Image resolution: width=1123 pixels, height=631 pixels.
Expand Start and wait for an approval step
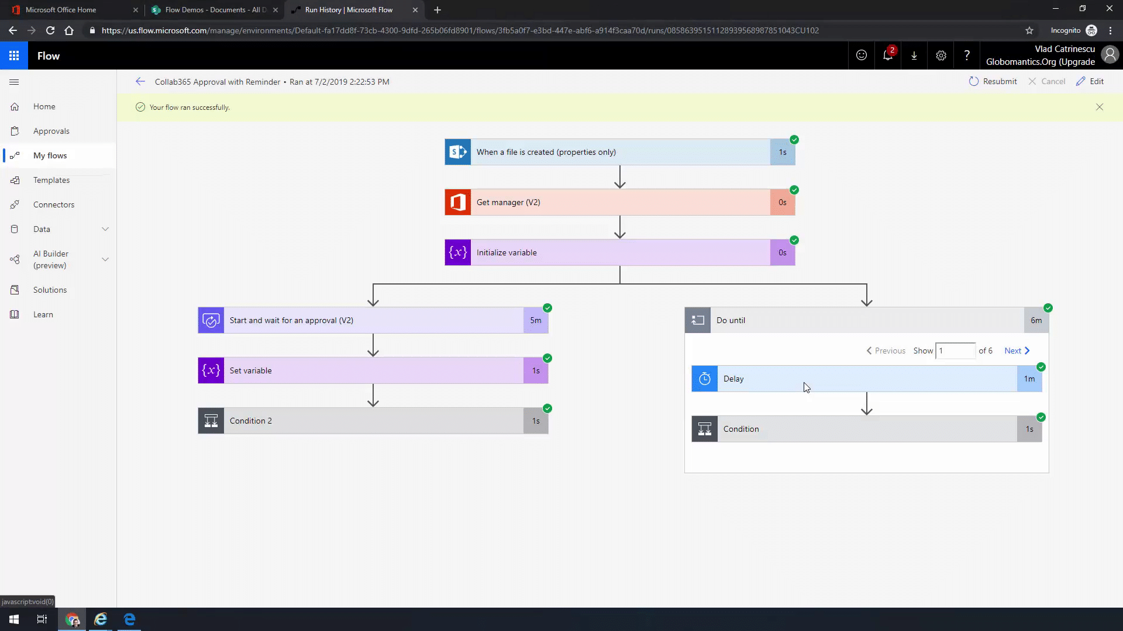373,320
